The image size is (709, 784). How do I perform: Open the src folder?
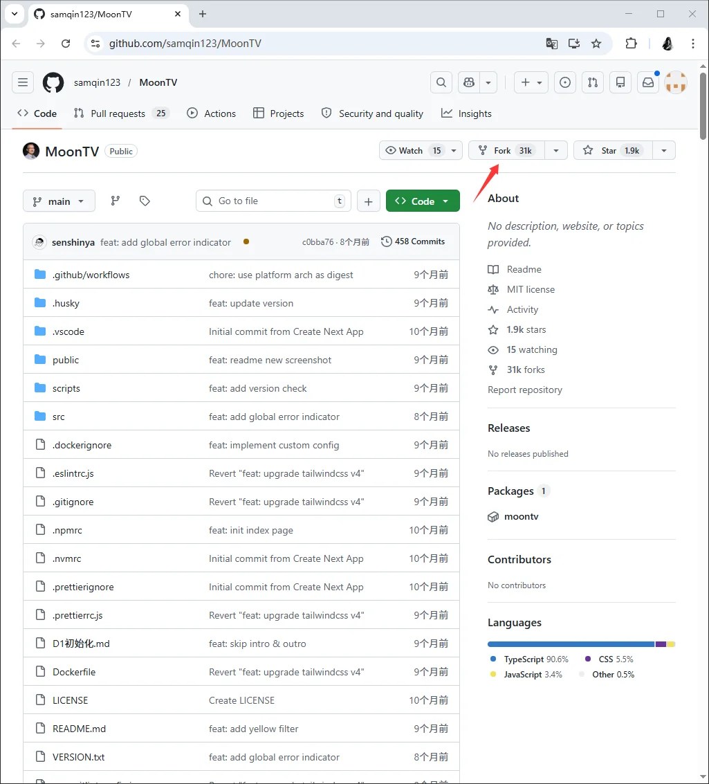pos(59,417)
